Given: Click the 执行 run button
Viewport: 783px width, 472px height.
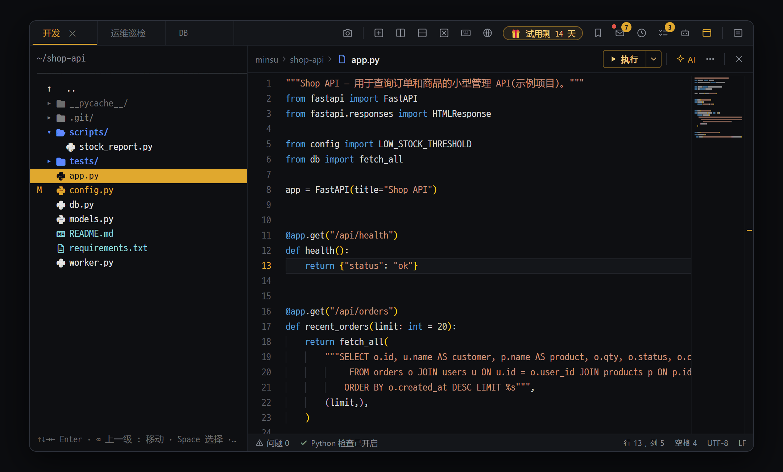Looking at the screenshot, I should click(x=625, y=59).
